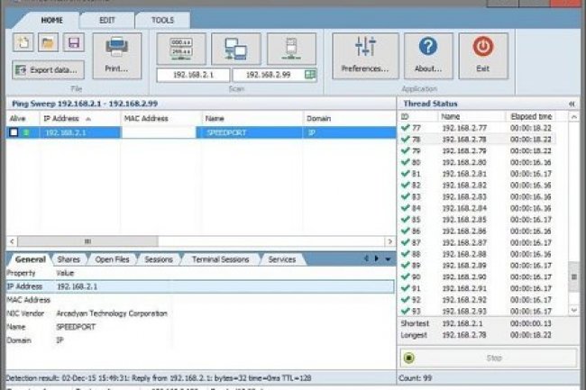Open the About dialog
Image resolution: width=586 pixels, height=390 pixels.
[x=428, y=54]
